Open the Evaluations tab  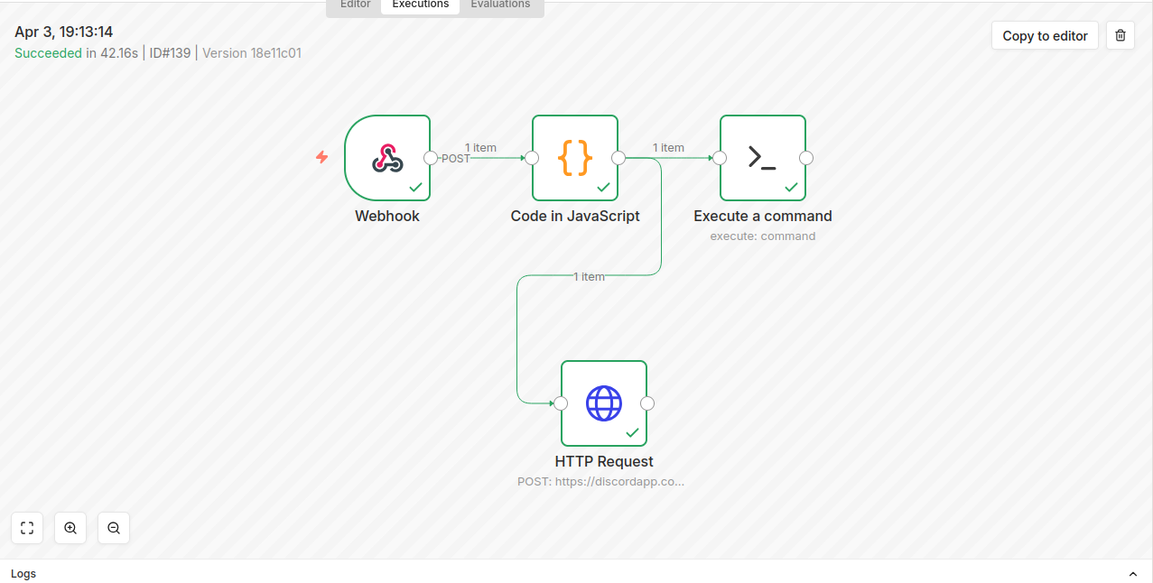point(500,5)
